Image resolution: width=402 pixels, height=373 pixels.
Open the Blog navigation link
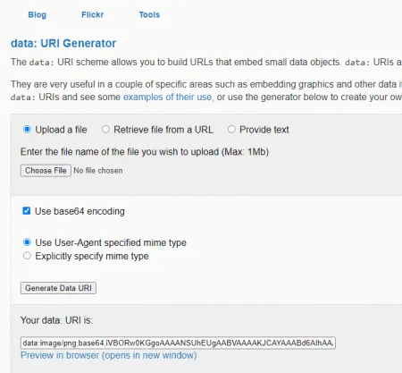point(37,14)
